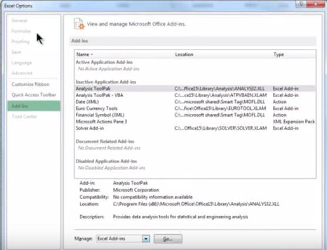Select the Add-ins category
327x250 pixels.
pos(34,106)
